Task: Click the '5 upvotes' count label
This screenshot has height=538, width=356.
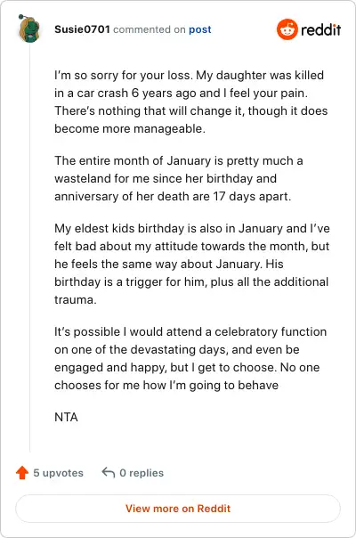Action: pyautogui.click(x=59, y=473)
